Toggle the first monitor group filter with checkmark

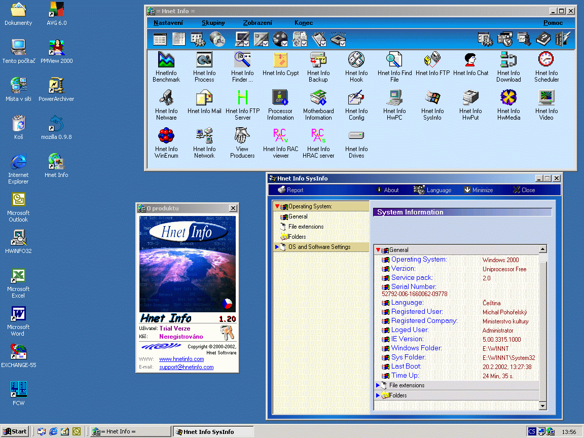click(242, 39)
